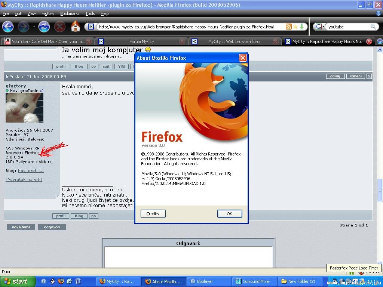
Task: Close the Forum MyCity tab
Action: click(182, 41)
